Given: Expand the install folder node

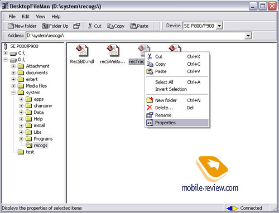Looking at the screenshot, I should (x=21, y=125).
